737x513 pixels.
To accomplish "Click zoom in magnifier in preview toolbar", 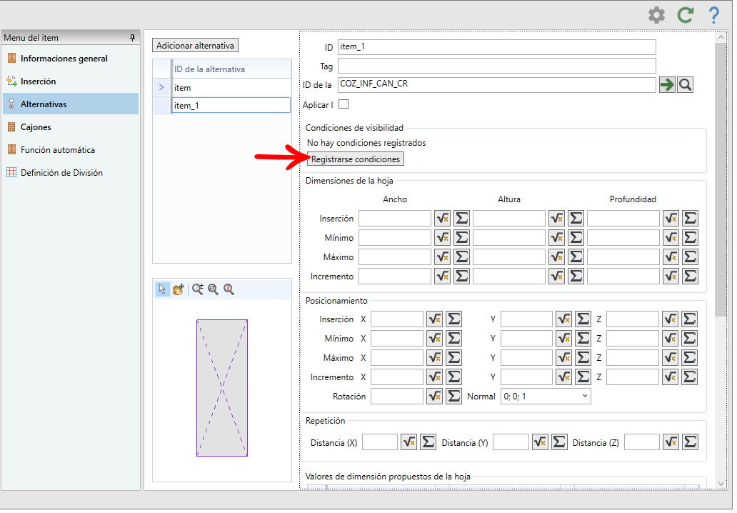I will [x=198, y=289].
